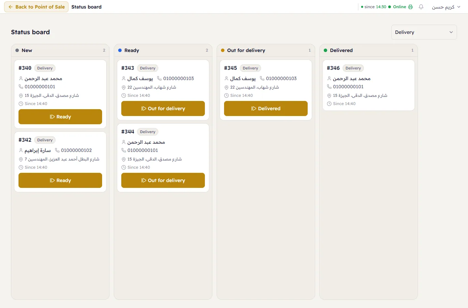Click the phone icon on order #345
This screenshot has height=308, width=468.
[x=262, y=78]
